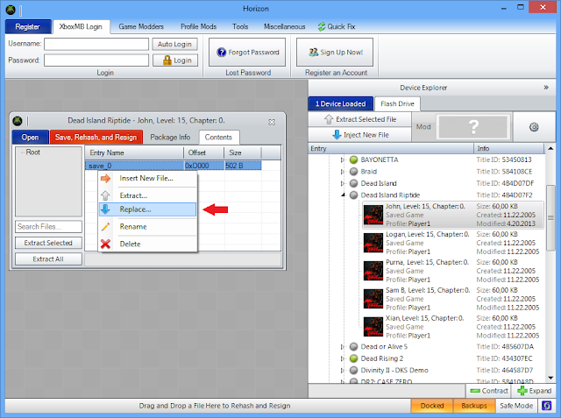The height and width of the screenshot is (418, 561).
Task: Click Save, Rehash, and Resign button
Action: click(96, 138)
